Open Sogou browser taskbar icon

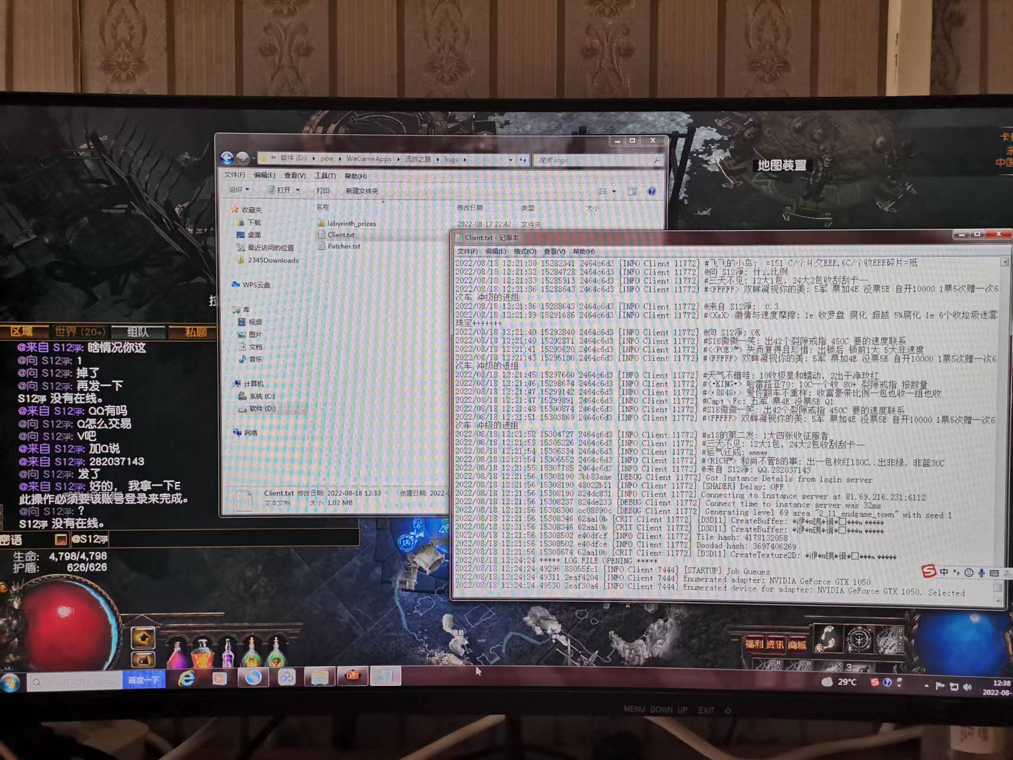click(x=254, y=677)
